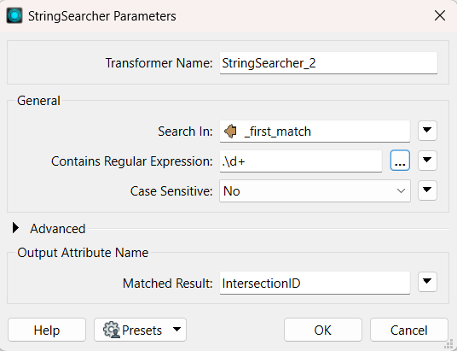Screen dimensions: 457x351
Task: Open Help for StringSearcher
Action: 47,330
